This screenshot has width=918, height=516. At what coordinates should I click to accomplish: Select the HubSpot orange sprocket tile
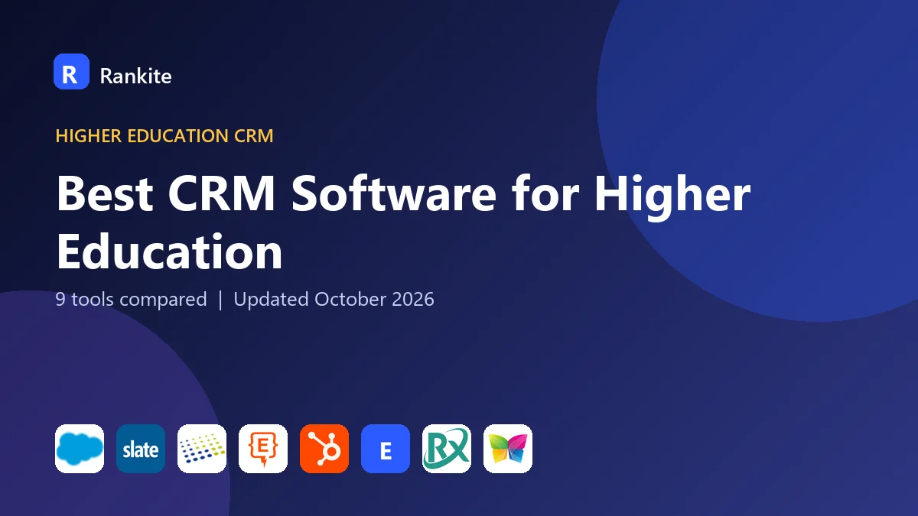tap(324, 449)
